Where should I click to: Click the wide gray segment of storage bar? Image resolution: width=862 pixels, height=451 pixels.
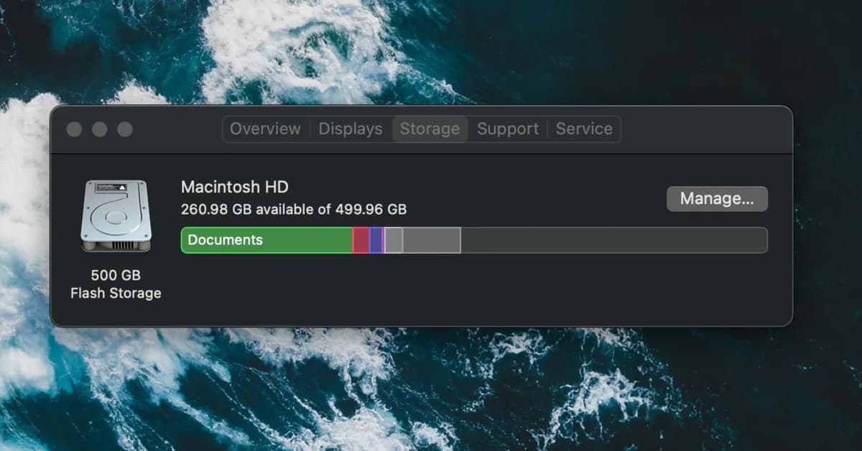(432, 241)
